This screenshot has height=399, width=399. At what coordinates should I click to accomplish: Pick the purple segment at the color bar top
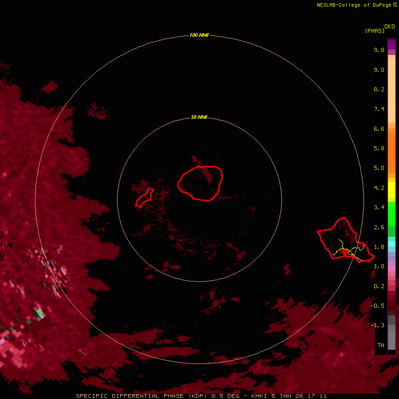391,44
